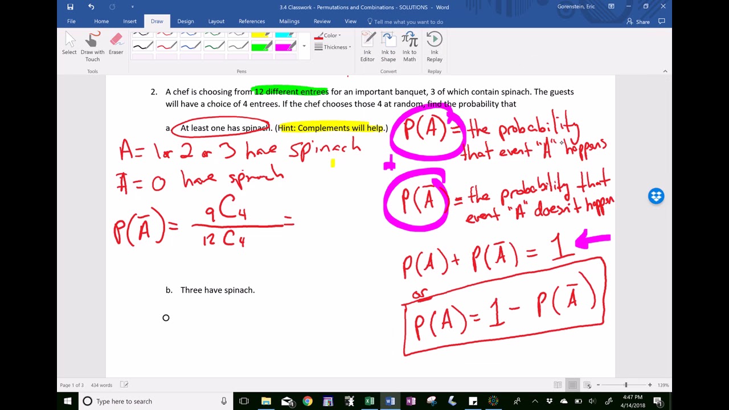Open the Dropbox badge on right edge
729x410 pixels.
point(656,196)
